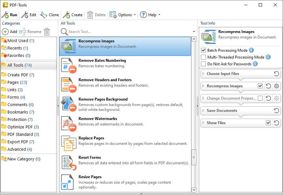Uncheck the Show Files step checkbox
Viewport: 283px width, 195px height.
click(x=268, y=123)
